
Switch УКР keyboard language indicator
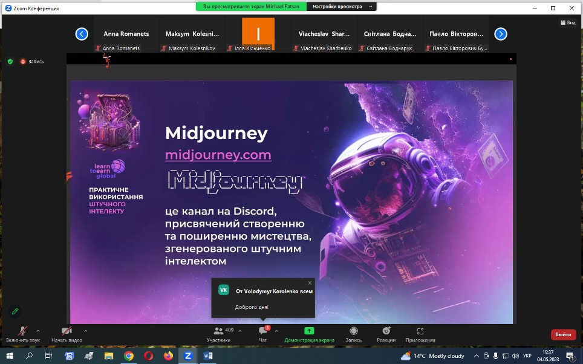527,356
